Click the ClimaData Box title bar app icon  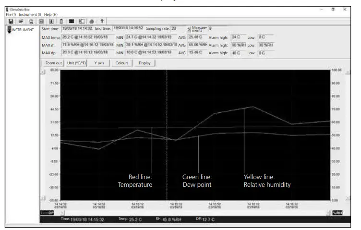7,10
